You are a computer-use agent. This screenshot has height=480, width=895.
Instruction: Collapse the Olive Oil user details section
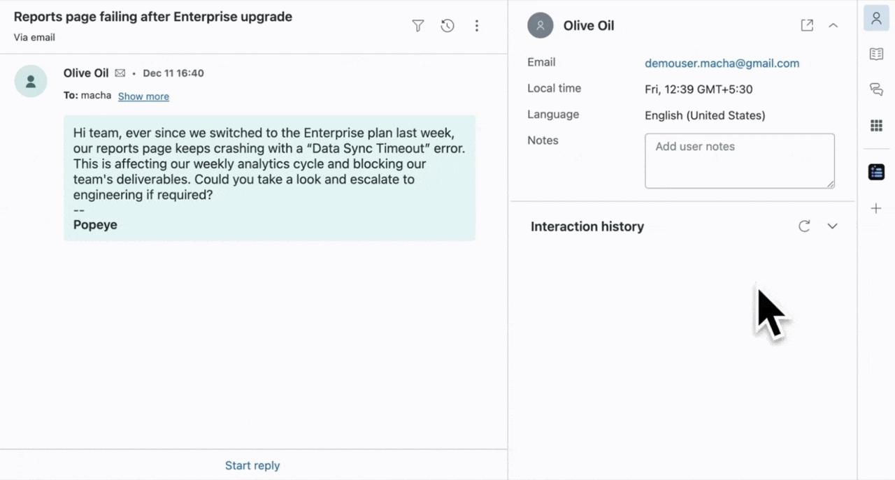pyautogui.click(x=833, y=25)
